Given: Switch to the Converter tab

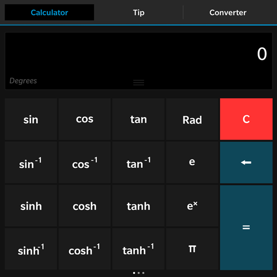Looking at the screenshot, I should pyautogui.click(x=228, y=13).
